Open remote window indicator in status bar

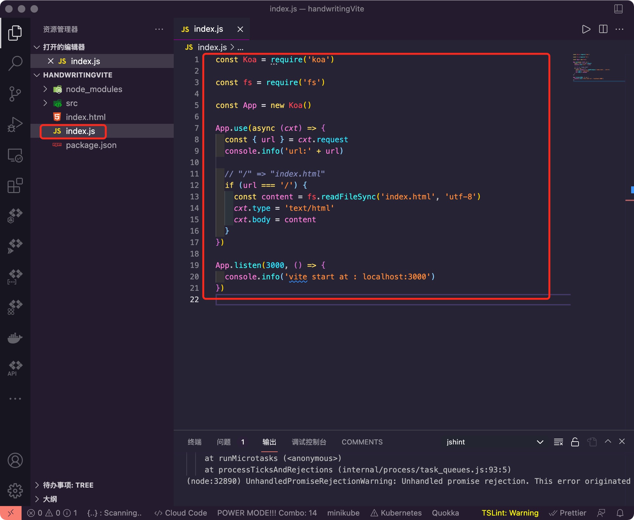pos(11,513)
